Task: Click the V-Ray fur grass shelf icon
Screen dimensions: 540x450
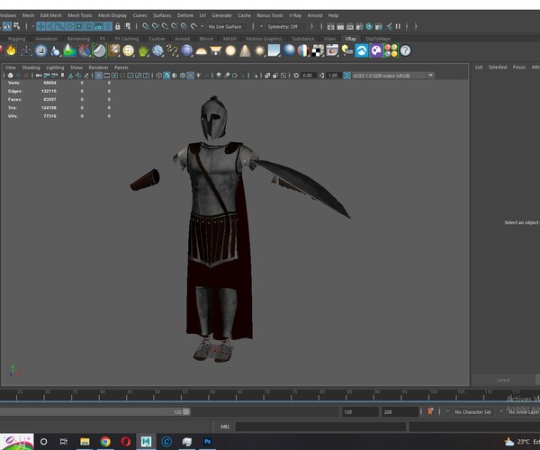Action: point(143,50)
